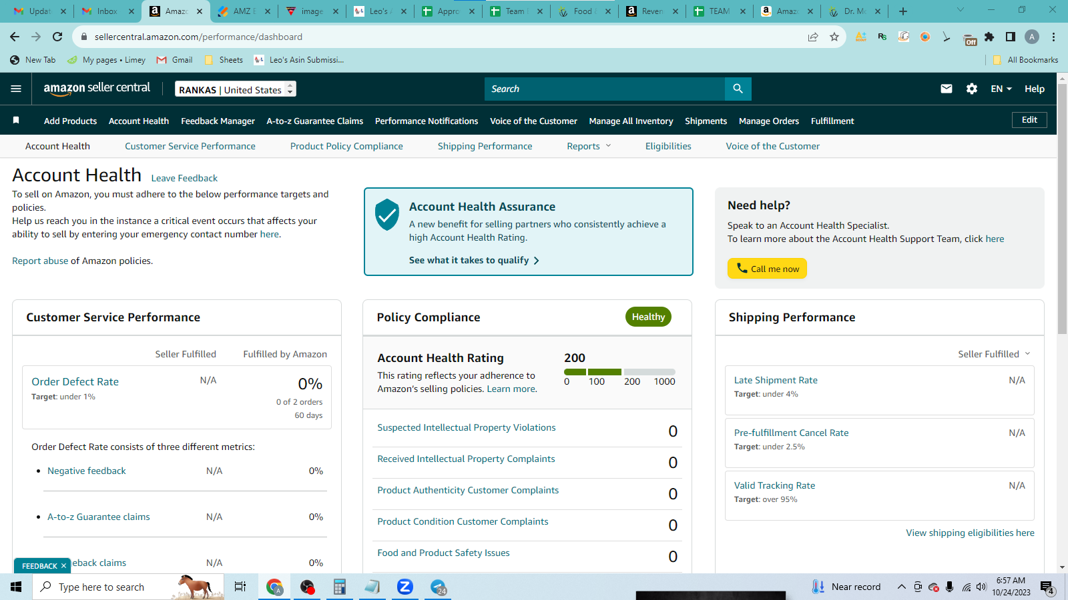The image size is (1068, 600).
Task: Show hidden system tray icons
Action: [901, 587]
